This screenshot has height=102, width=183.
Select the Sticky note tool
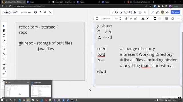coord(4,40)
